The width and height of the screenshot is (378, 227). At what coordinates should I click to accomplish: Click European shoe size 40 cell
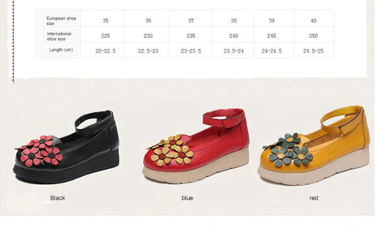(x=314, y=18)
